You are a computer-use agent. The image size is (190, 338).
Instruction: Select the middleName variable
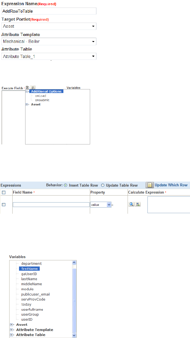(32, 284)
